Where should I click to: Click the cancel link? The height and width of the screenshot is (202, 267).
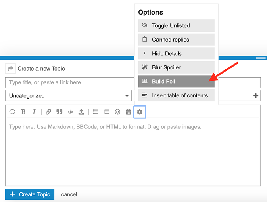coord(69,194)
